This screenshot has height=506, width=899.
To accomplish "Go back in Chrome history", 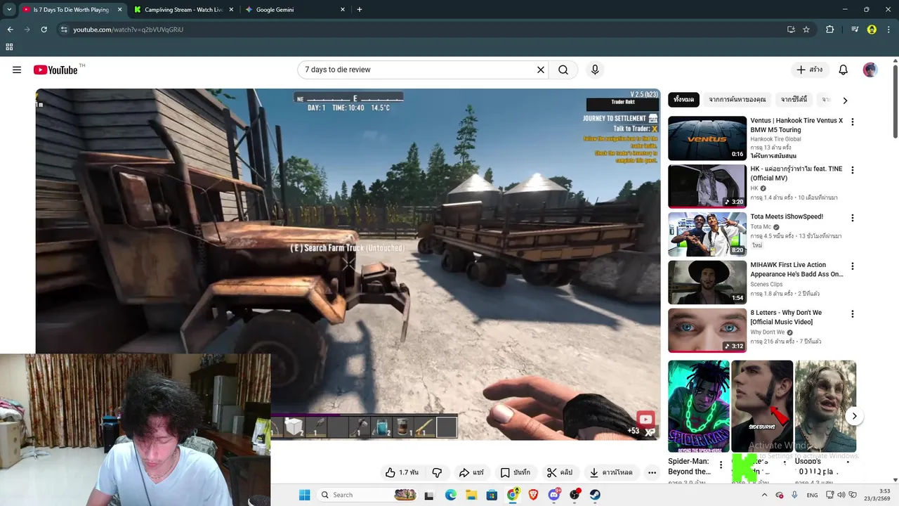I will pos(10,30).
